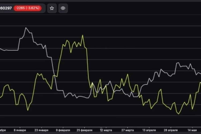Image resolution: width=201 pixels, height=134 pixels.
Task: Click the yellow line's highest peak in February
Action: (x=83, y=35)
